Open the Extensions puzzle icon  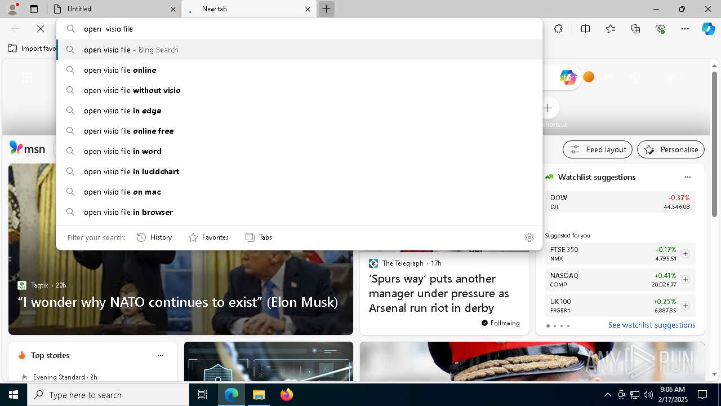pos(558,29)
